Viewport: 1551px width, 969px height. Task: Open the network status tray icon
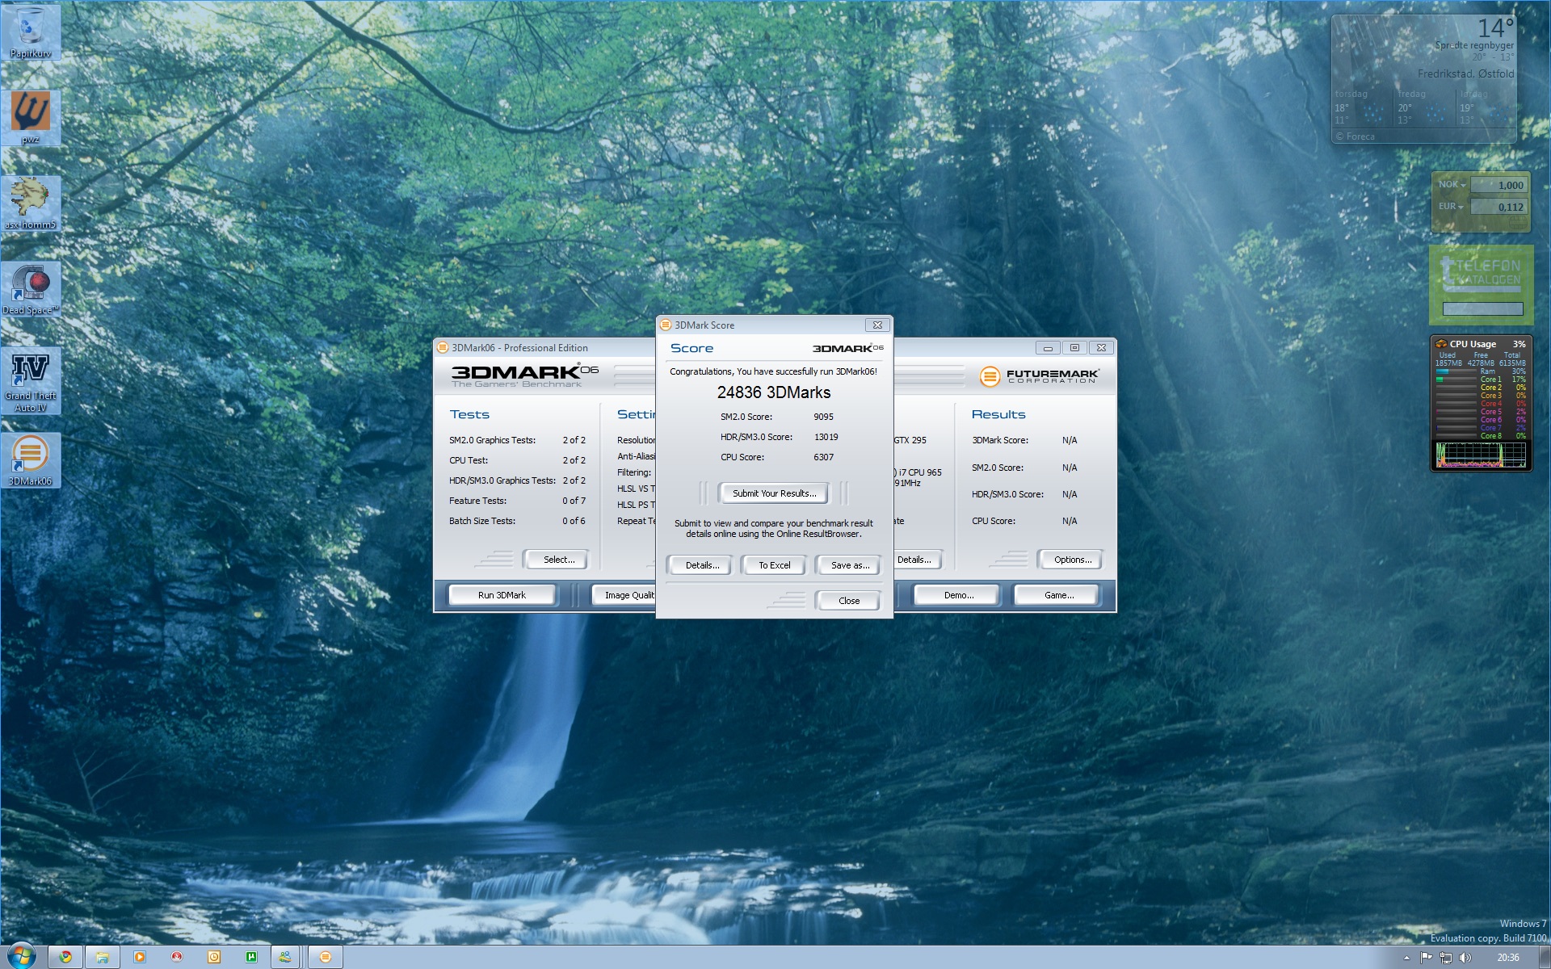pos(1445,958)
